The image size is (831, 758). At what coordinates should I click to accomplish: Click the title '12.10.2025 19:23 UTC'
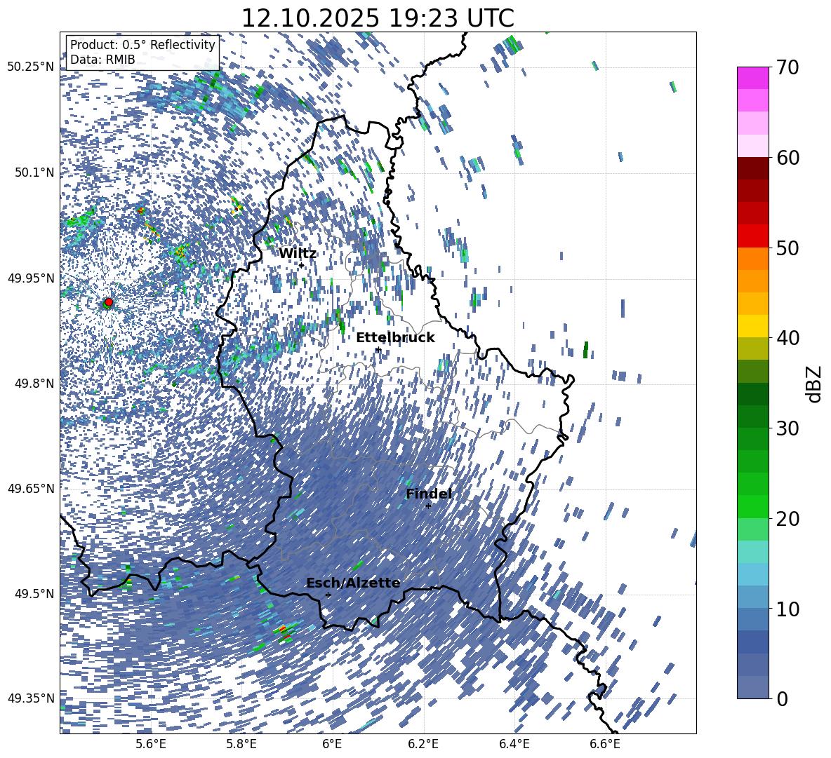coord(378,18)
